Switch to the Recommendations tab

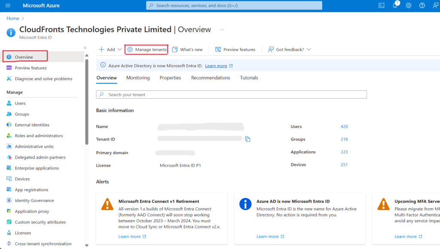211,78
